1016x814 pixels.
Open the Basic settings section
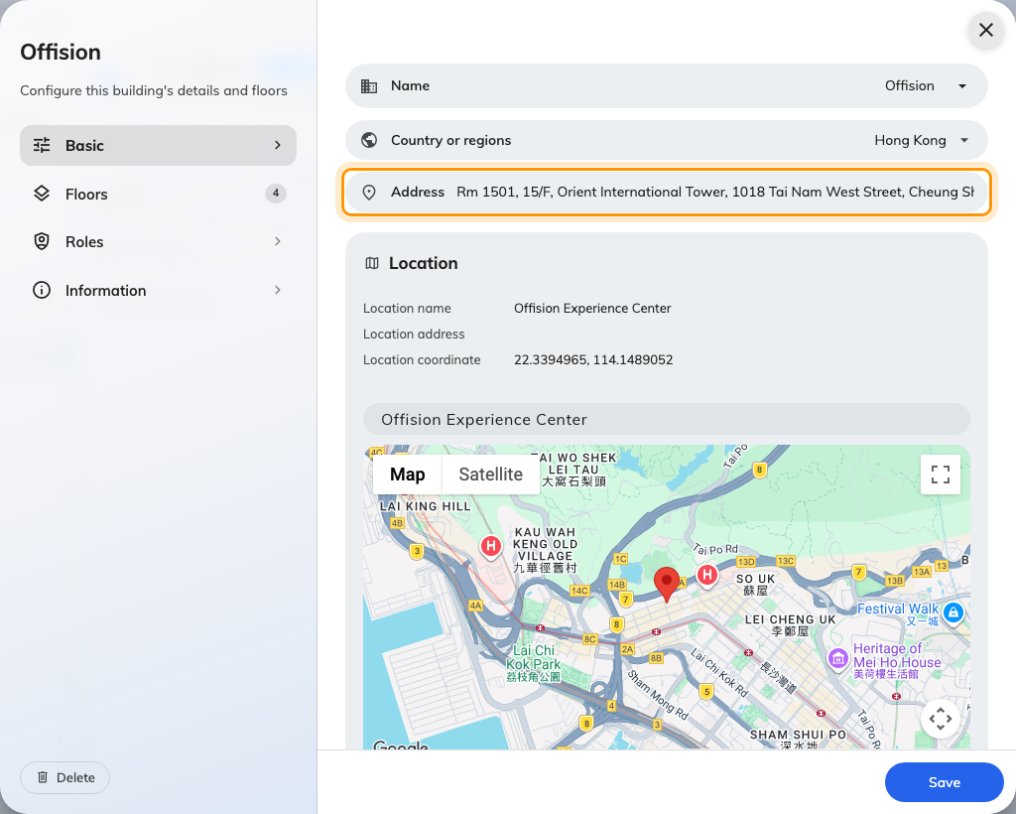pos(158,145)
